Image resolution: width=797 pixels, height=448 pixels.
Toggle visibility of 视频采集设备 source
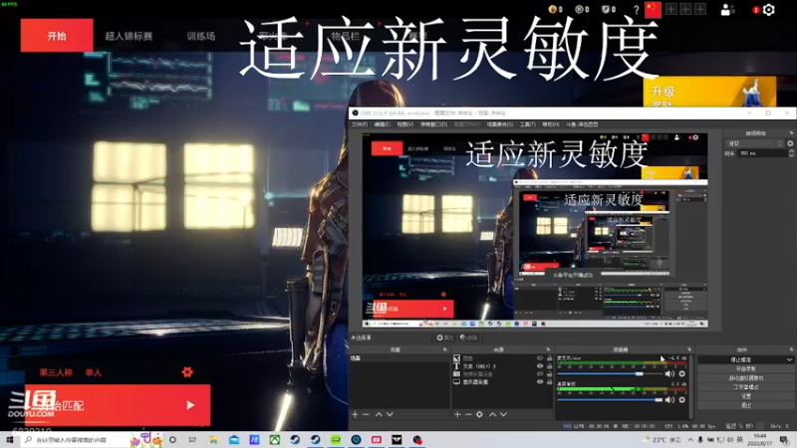(x=540, y=374)
